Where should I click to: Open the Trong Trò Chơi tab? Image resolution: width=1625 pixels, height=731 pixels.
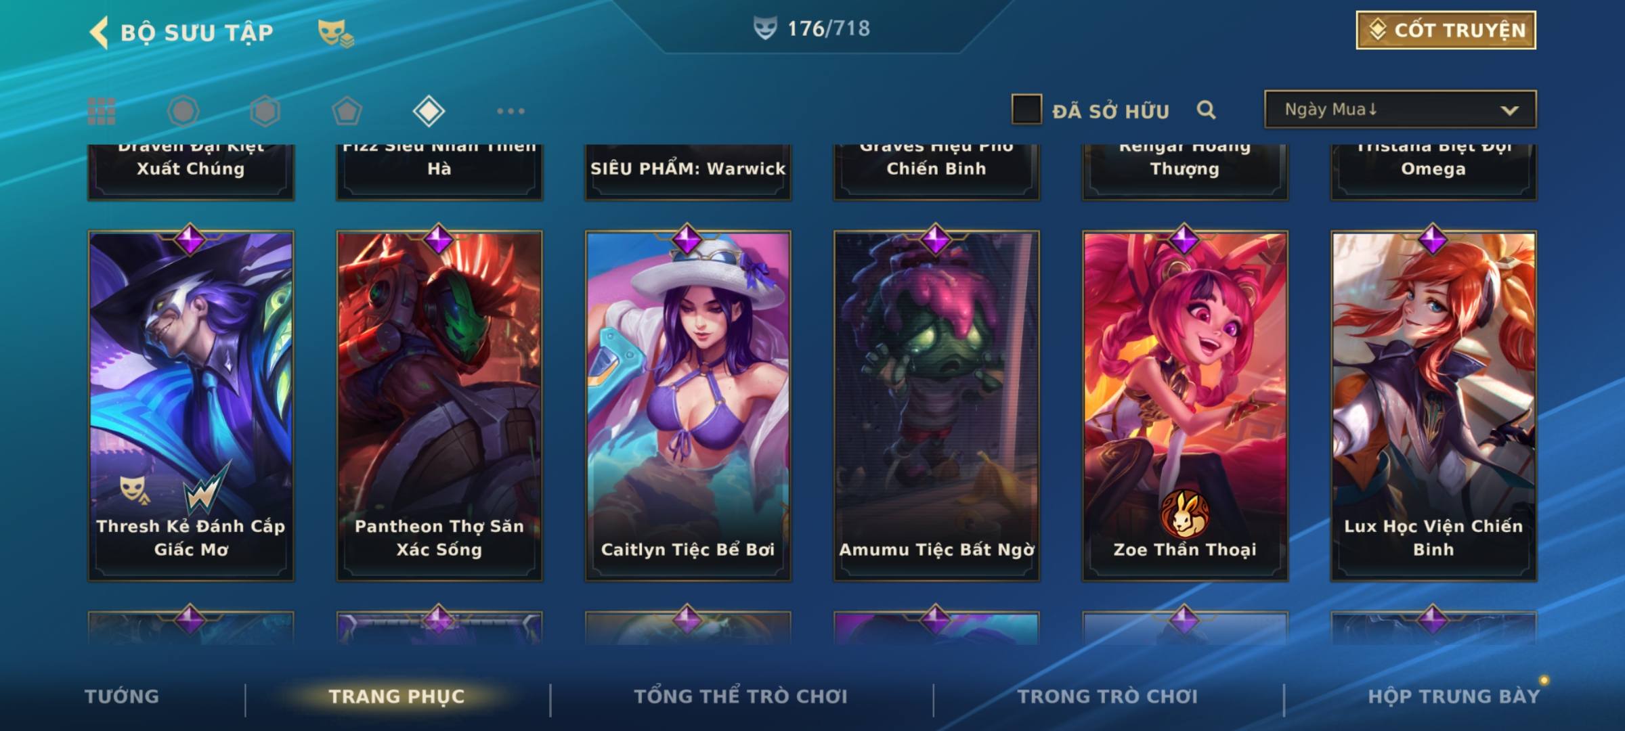point(1108,696)
